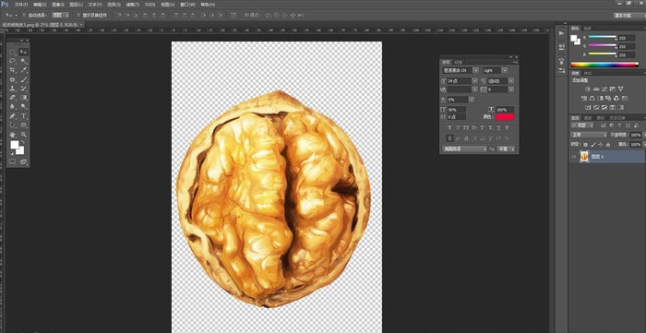Switch to the Paragraph tab in Character panel
Image resolution: width=646 pixels, height=333 pixels.
[x=458, y=62]
